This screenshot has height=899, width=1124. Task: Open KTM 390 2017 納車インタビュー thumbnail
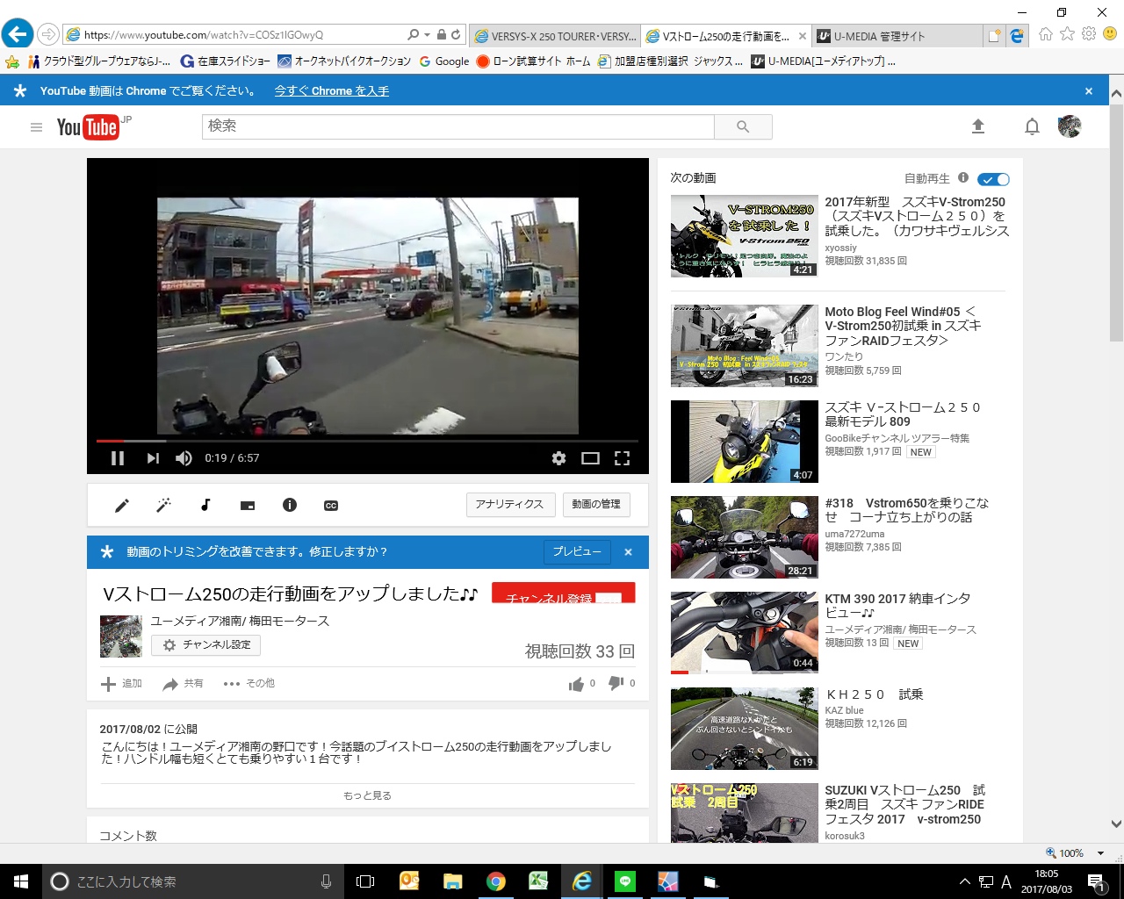(744, 633)
